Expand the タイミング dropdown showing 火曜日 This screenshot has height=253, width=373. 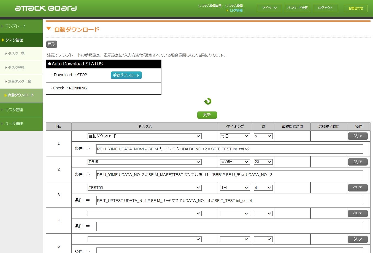click(235, 162)
